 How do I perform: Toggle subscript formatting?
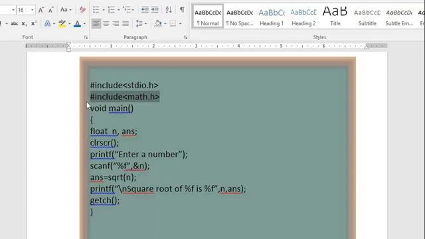(24, 24)
